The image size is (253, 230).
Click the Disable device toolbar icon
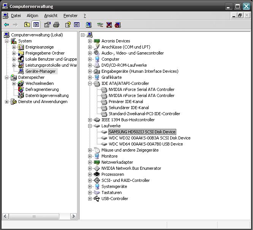118,25
